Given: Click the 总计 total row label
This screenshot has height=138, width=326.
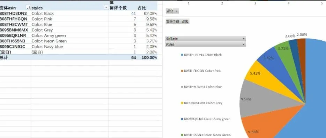Looking at the screenshot, I should click(4, 58).
